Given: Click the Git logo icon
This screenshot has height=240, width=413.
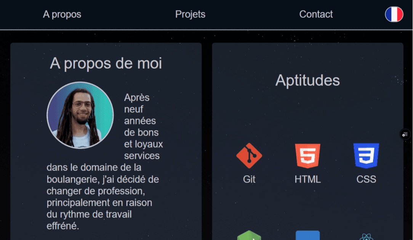Looking at the screenshot, I should 249,156.
